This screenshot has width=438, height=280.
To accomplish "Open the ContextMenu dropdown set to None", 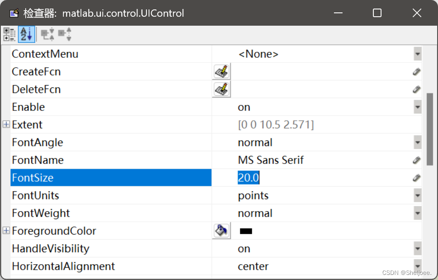I will 417,54.
